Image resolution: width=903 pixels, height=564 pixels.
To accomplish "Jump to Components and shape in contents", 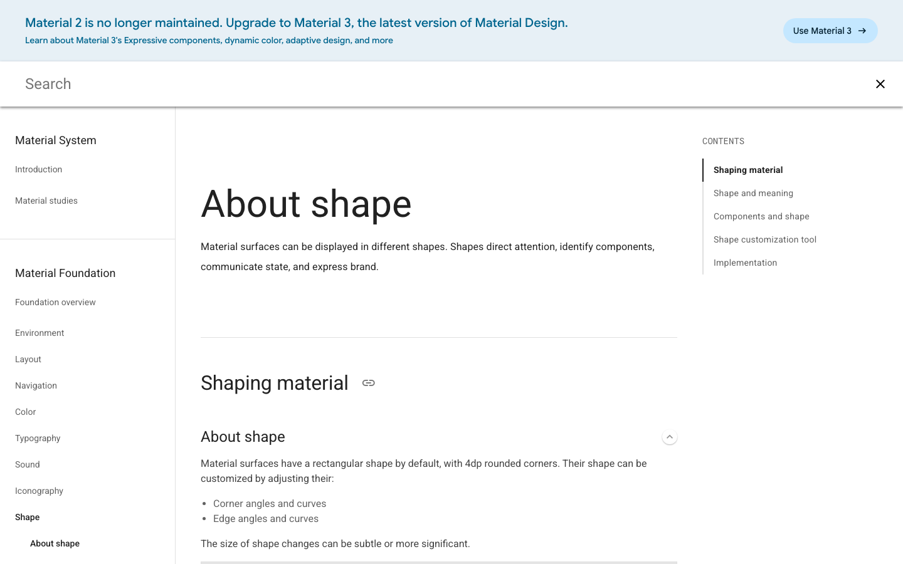I will tap(761, 216).
